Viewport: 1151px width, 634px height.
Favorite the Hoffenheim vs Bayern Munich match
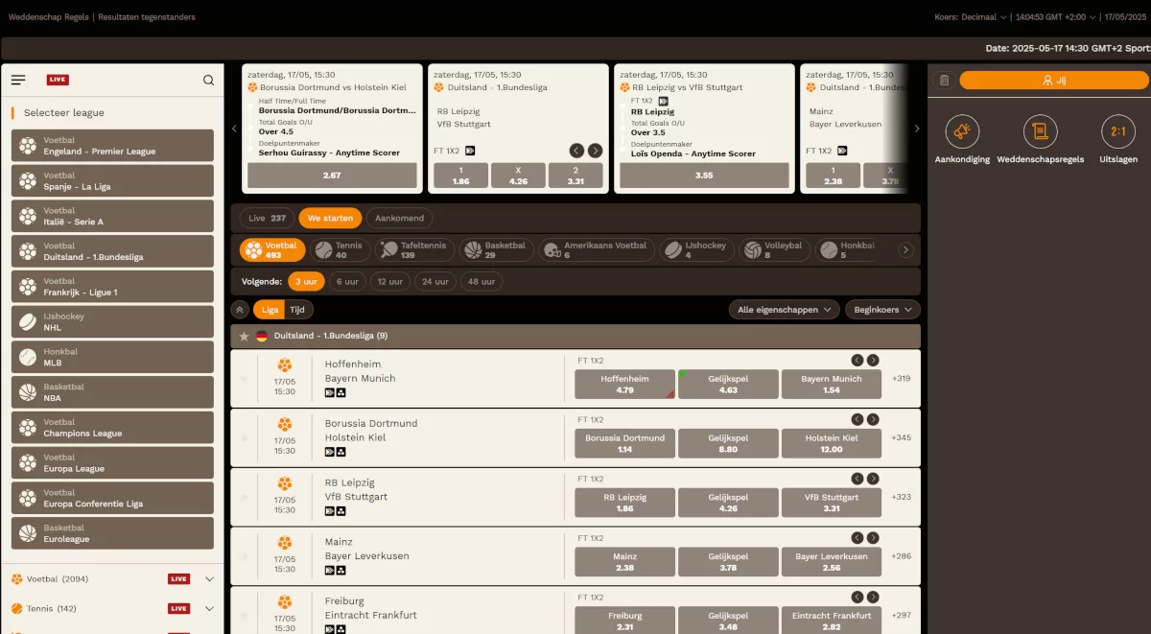244,379
